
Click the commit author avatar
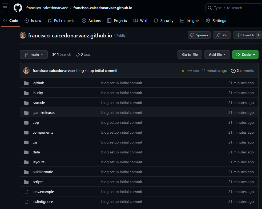(x=26, y=71)
